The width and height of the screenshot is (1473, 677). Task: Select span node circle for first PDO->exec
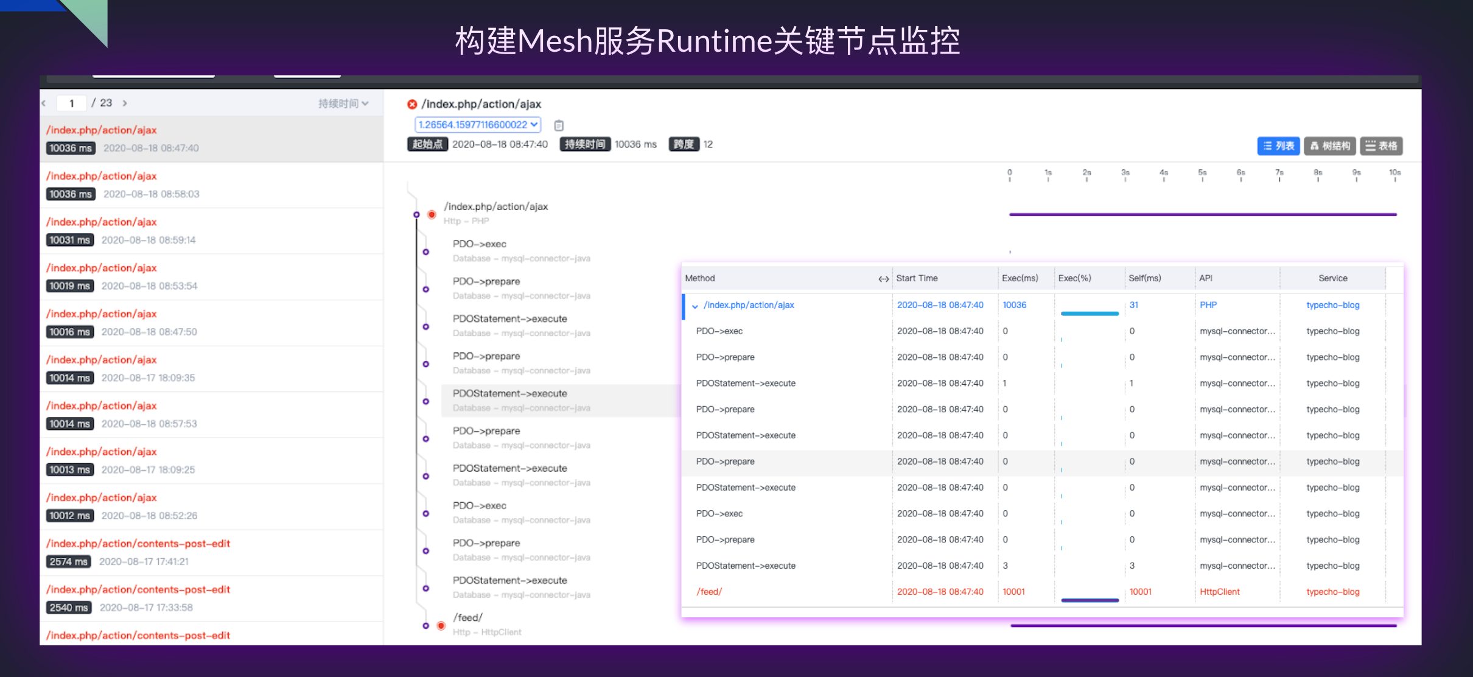coord(425,251)
